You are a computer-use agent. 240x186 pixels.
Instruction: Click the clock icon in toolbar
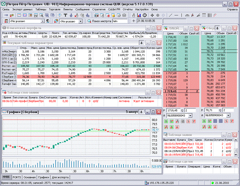145,15
